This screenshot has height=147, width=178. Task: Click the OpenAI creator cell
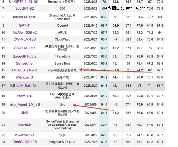[62, 26]
